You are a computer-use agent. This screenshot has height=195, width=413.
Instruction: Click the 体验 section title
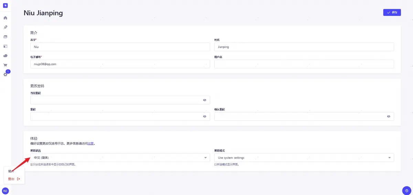pos(34,138)
